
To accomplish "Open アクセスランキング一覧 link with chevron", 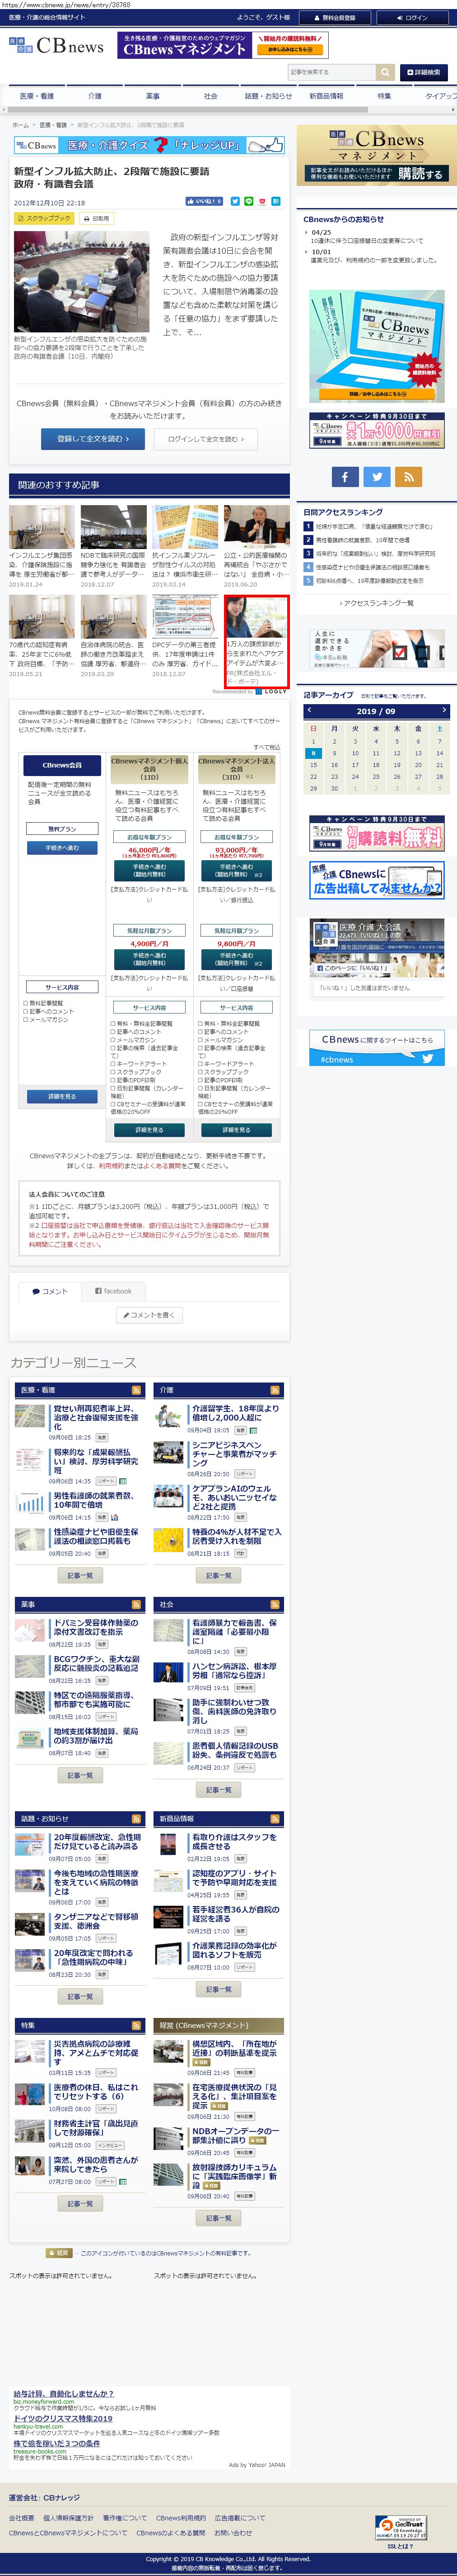I will pos(377,603).
